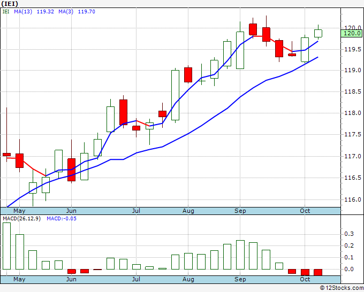364x292 pixels.
Task: Click the 0.2 MACD axis label
Action: (349, 245)
